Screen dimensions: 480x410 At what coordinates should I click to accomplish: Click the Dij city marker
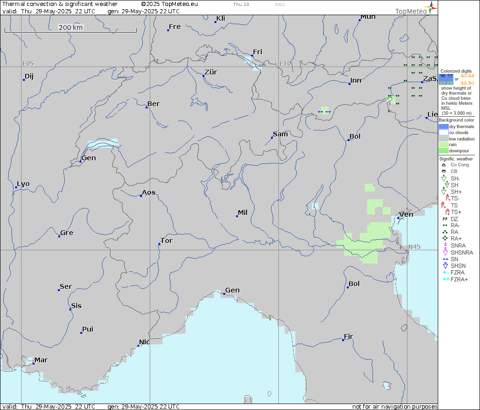[x=23, y=79]
